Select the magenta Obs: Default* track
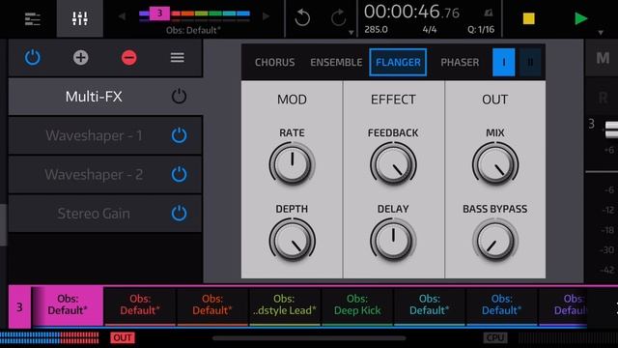The height and width of the screenshot is (348, 618). click(68, 304)
